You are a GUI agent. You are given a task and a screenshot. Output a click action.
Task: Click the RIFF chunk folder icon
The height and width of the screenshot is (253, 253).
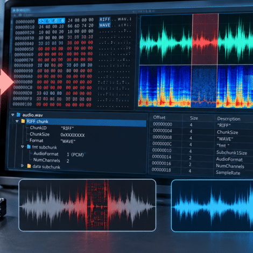(x=23, y=121)
